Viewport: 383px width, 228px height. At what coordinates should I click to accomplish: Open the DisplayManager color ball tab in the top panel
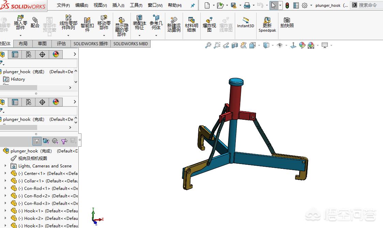point(56,54)
